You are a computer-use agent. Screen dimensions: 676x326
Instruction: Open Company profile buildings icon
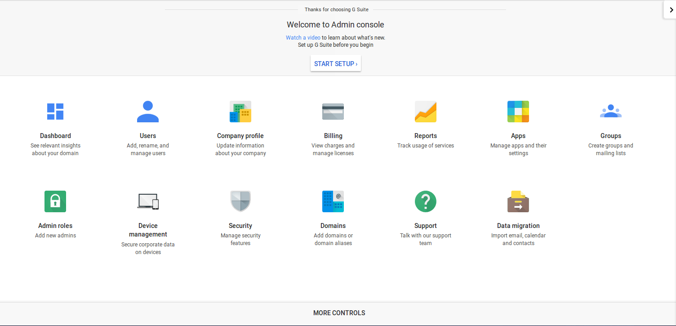[x=240, y=112]
